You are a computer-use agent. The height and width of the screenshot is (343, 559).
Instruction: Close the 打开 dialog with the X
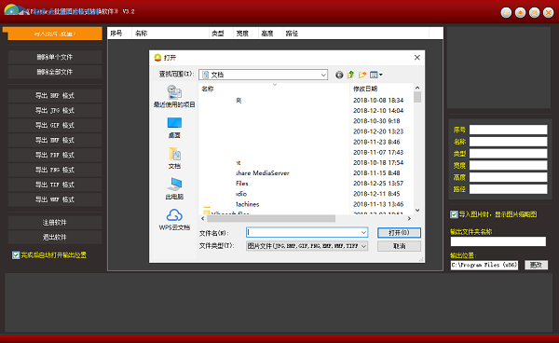point(417,58)
